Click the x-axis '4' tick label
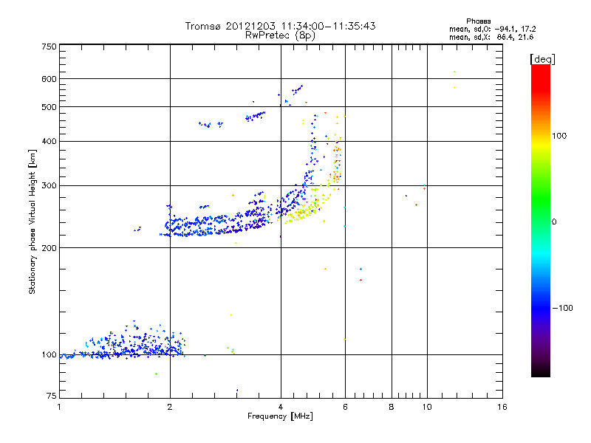 281,407
